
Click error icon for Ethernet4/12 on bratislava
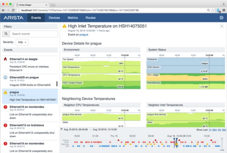point(6,125)
